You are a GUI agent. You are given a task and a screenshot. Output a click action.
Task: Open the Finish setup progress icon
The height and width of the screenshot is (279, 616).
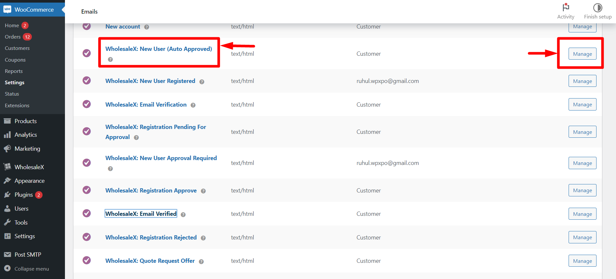tap(597, 7)
